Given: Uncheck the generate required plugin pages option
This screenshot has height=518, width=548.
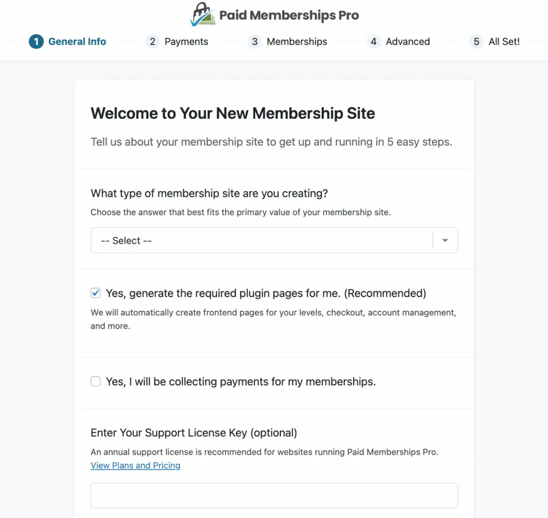Looking at the screenshot, I should pyautogui.click(x=95, y=293).
